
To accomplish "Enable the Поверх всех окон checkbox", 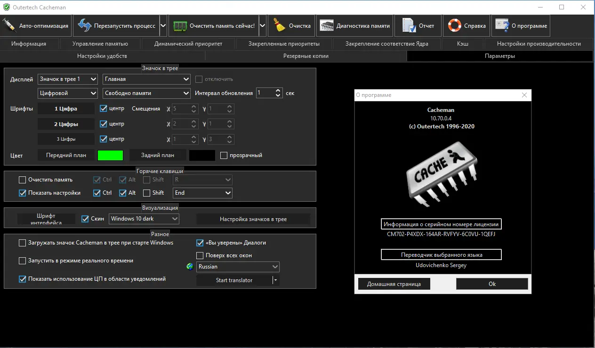I will (200, 255).
